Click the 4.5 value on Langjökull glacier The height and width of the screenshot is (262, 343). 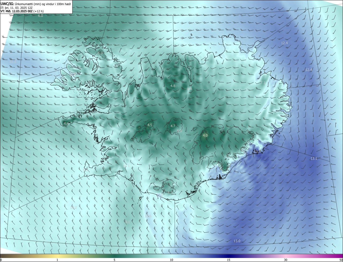click(150, 125)
